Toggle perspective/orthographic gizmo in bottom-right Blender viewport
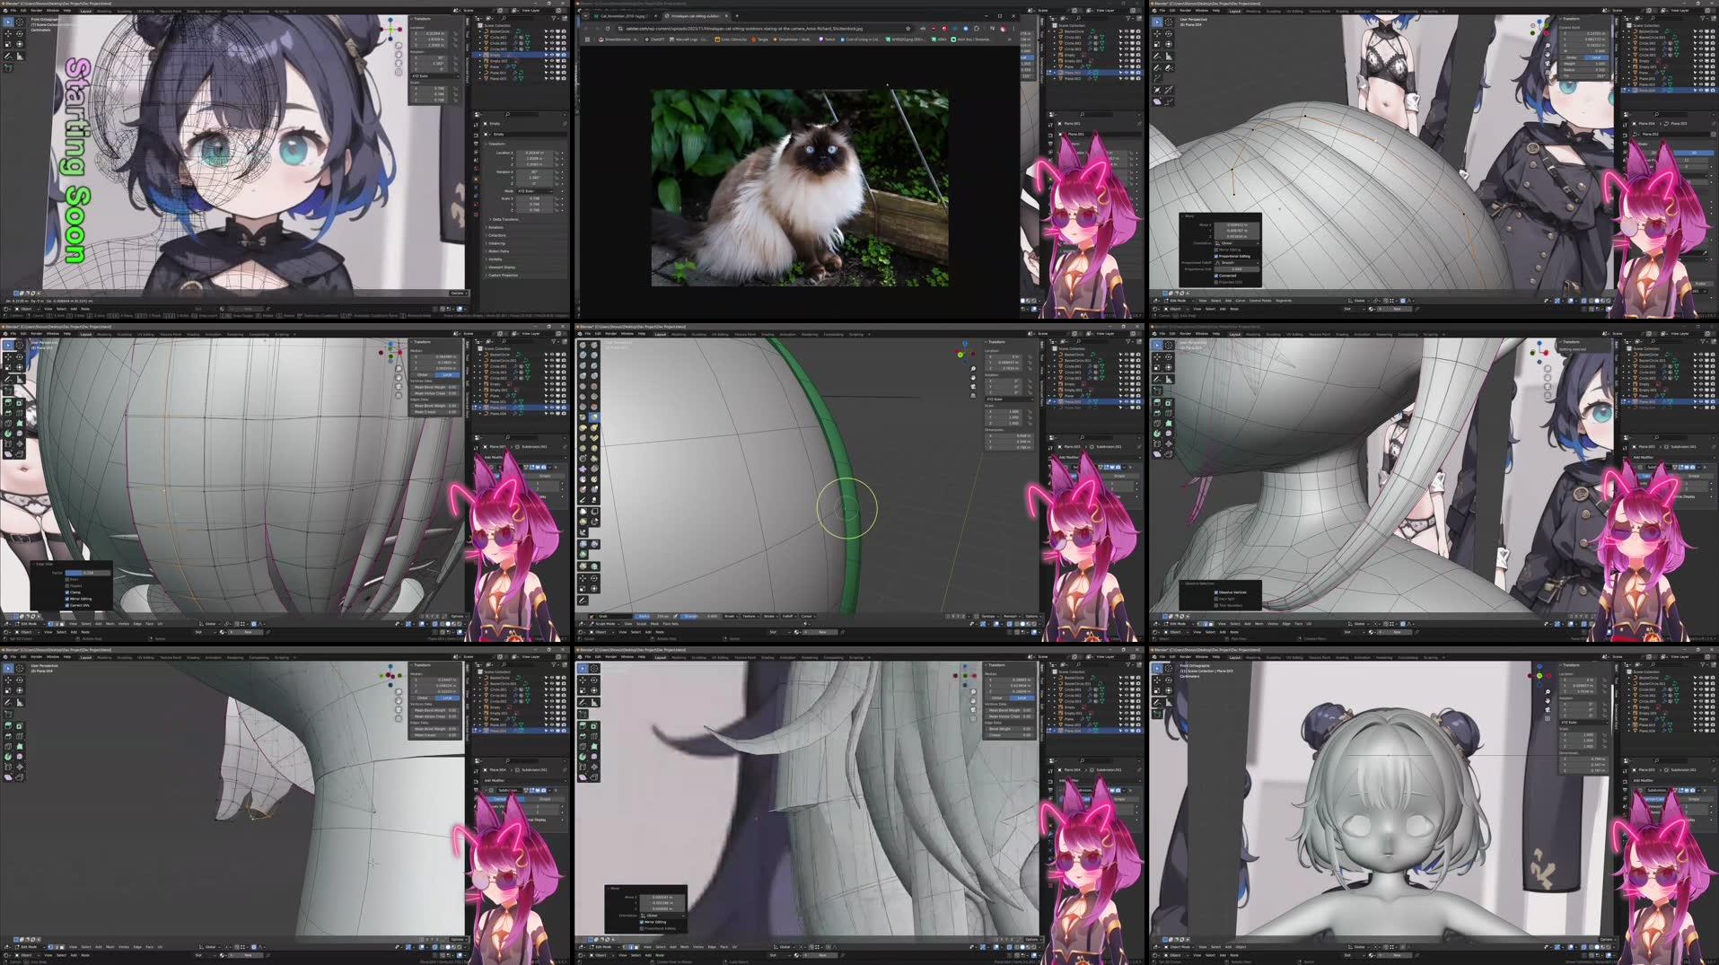This screenshot has height=965, width=1719. tap(1548, 718)
